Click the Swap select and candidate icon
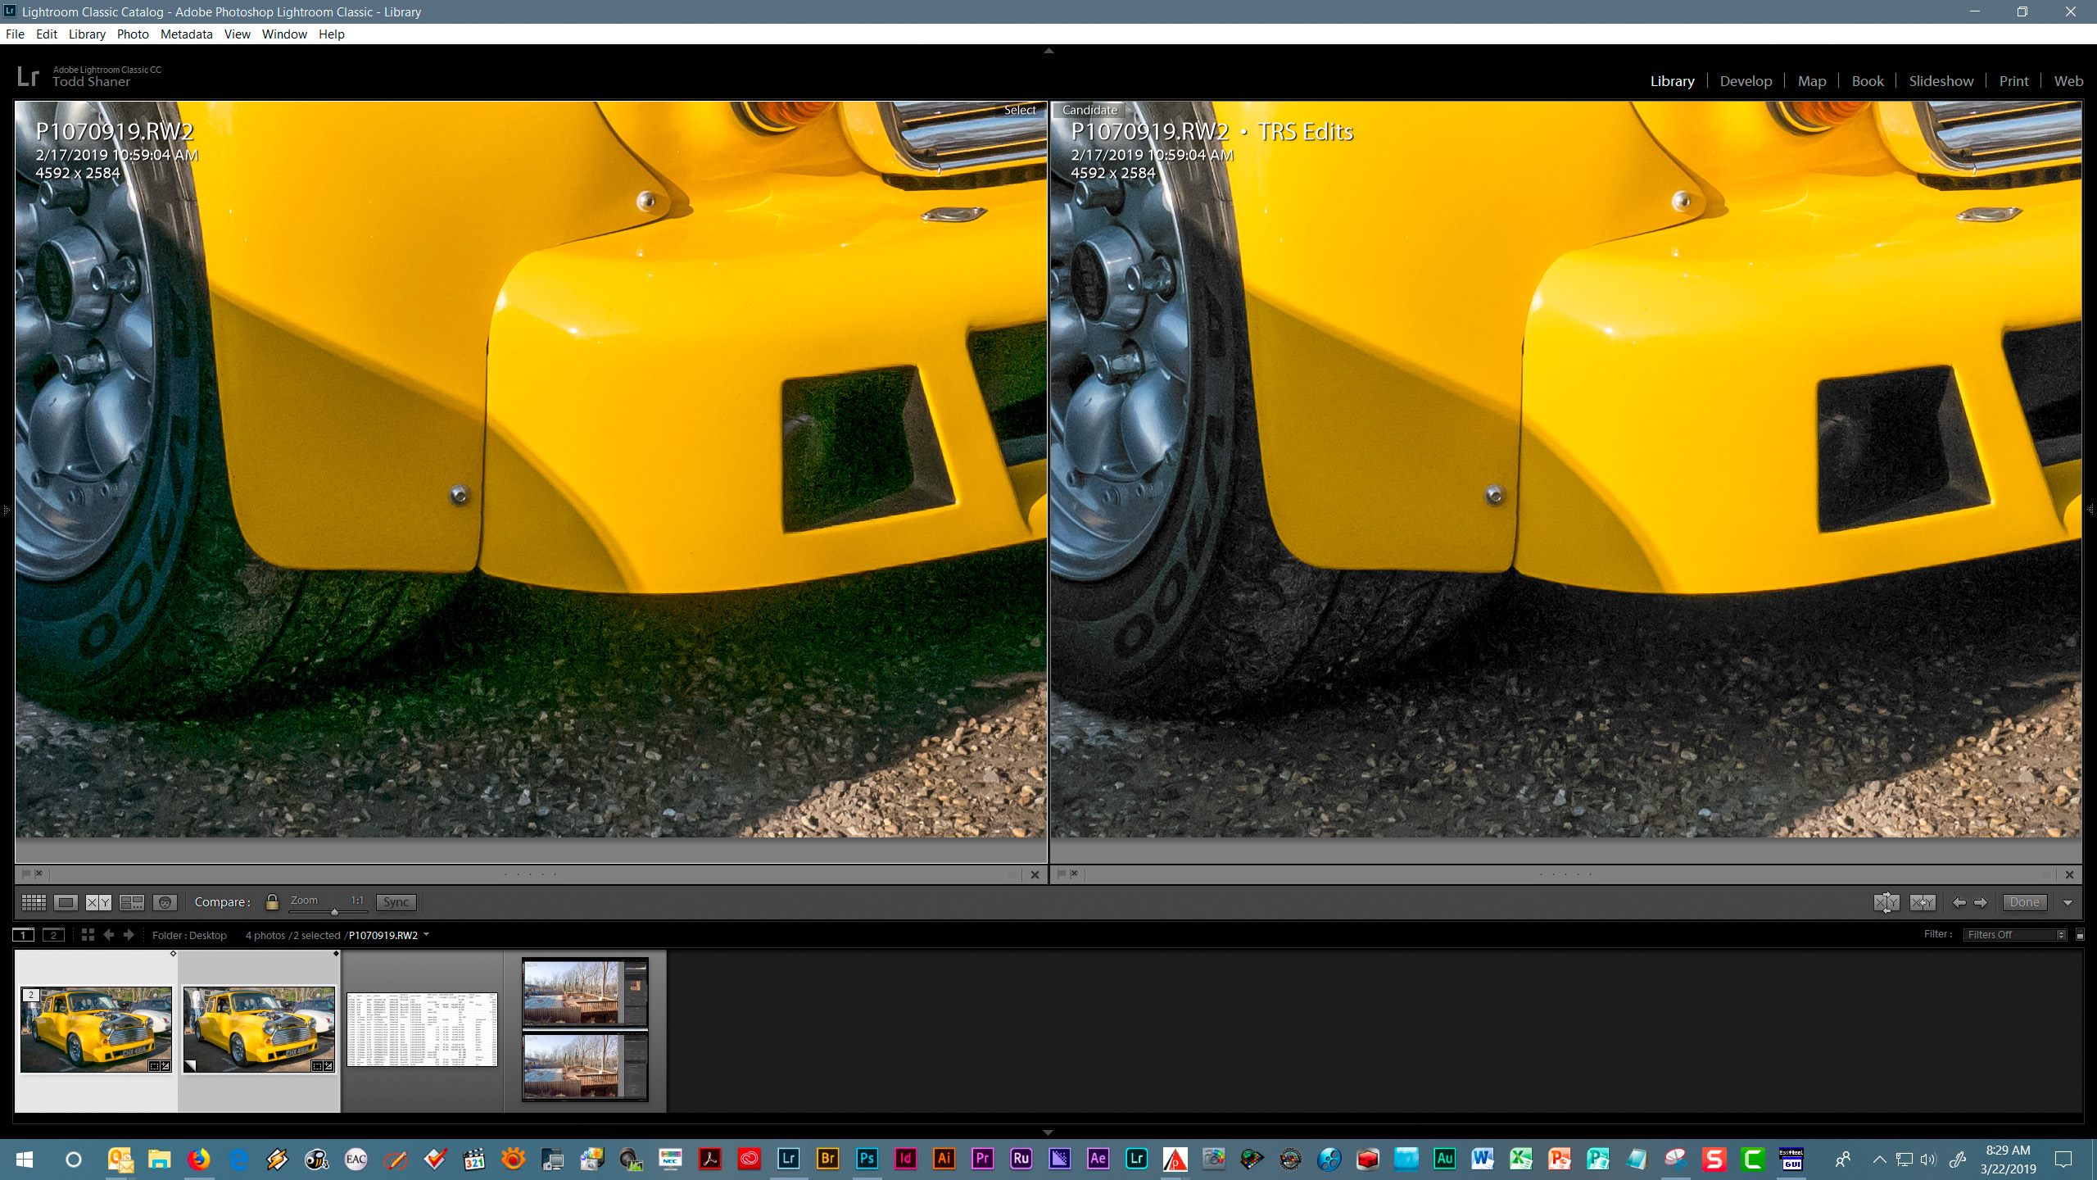This screenshot has height=1180, width=2097. (1886, 902)
